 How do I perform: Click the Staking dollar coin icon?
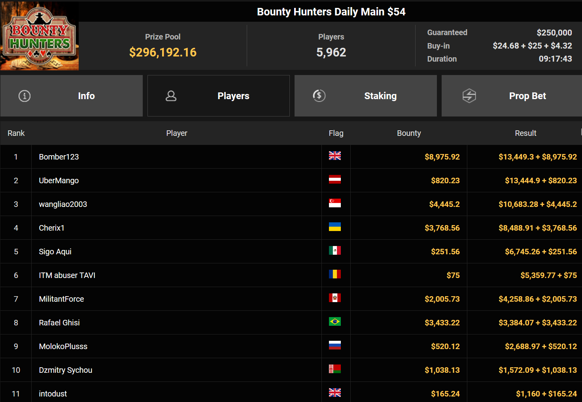(x=319, y=96)
